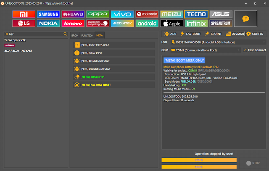Click the magnifier search icon
The height and width of the screenshot is (171, 269).
[x=65, y=34]
